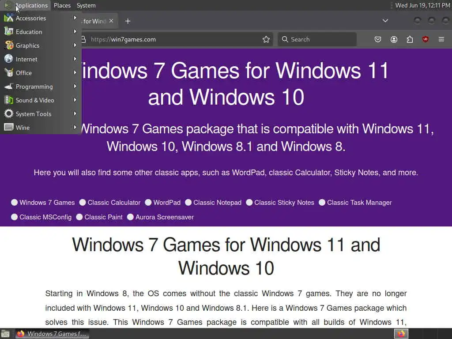Expand the Sound & Video submenu arrow

coord(75,100)
